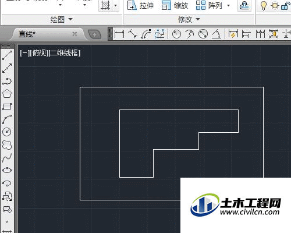Select the inner stepped polyline by its top edge

179,110
